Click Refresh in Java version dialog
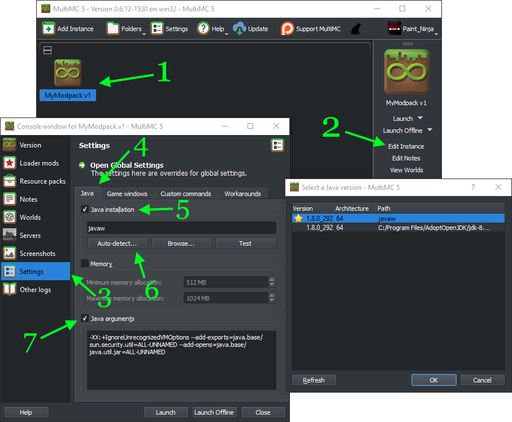The height and width of the screenshot is (422, 512). (314, 380)
